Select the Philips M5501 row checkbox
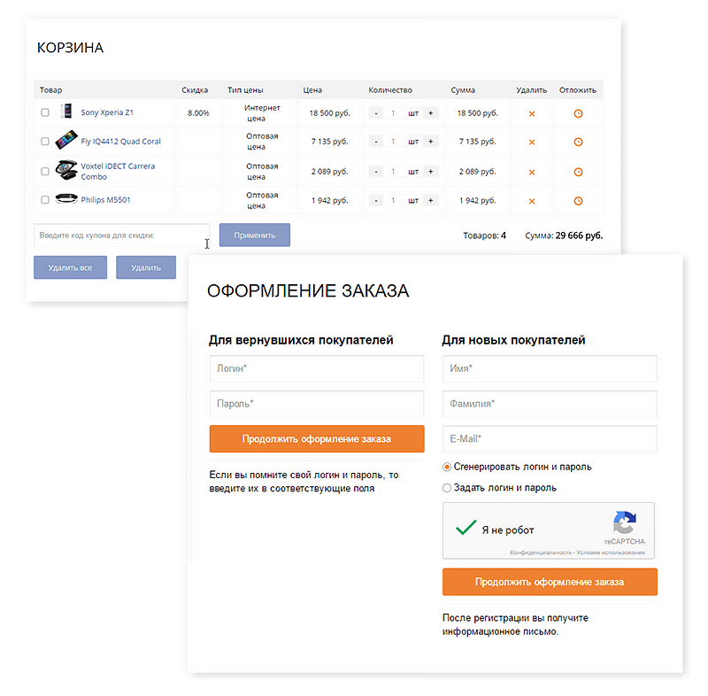This screenshot has width=708, height=696. coord(45,200)
